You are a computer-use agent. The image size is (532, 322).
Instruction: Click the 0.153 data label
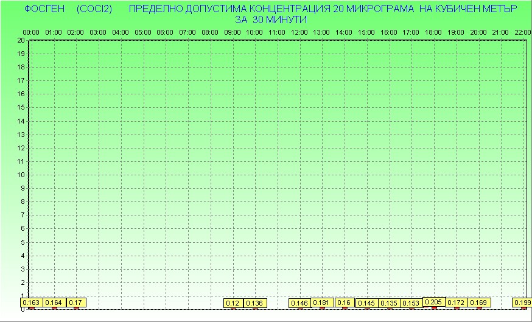point(411,303)
